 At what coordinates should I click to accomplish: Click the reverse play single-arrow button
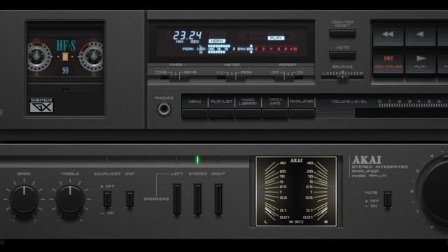point(420,34)
